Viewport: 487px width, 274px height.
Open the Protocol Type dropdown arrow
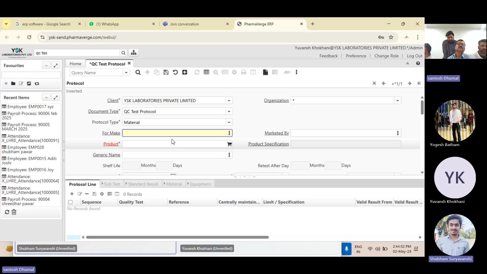229,123
